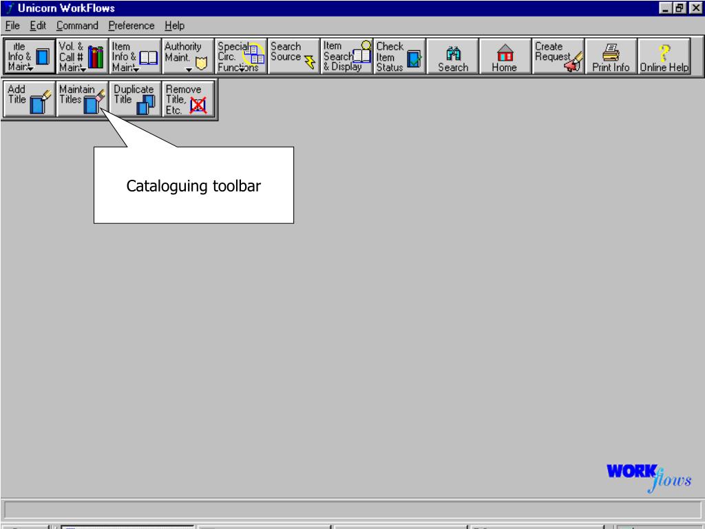
Task: Choose Remove Title, Etc. wizard
Action: 188,99
